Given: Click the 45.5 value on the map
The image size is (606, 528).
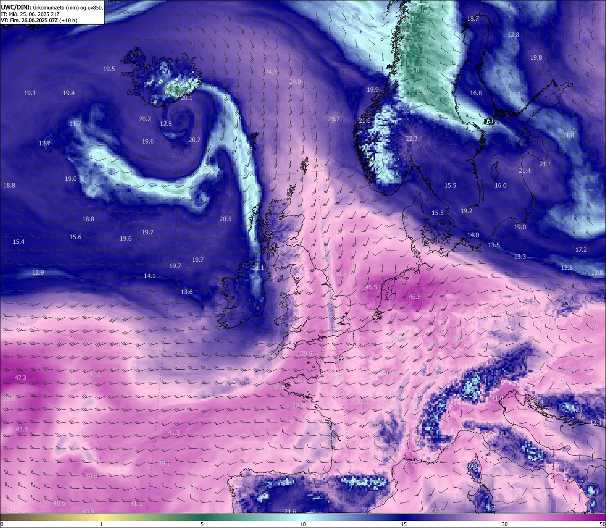Looking at the screenshot, I should 372,287.
